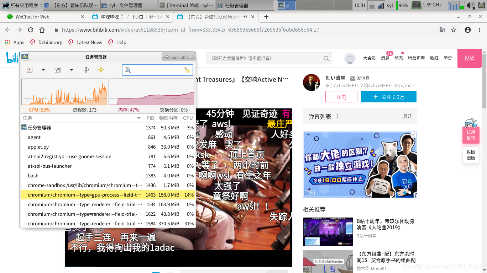Viewport: 487px width, 273px height.
Task: Sort processes by CPU column
Action: click(188, 118)
